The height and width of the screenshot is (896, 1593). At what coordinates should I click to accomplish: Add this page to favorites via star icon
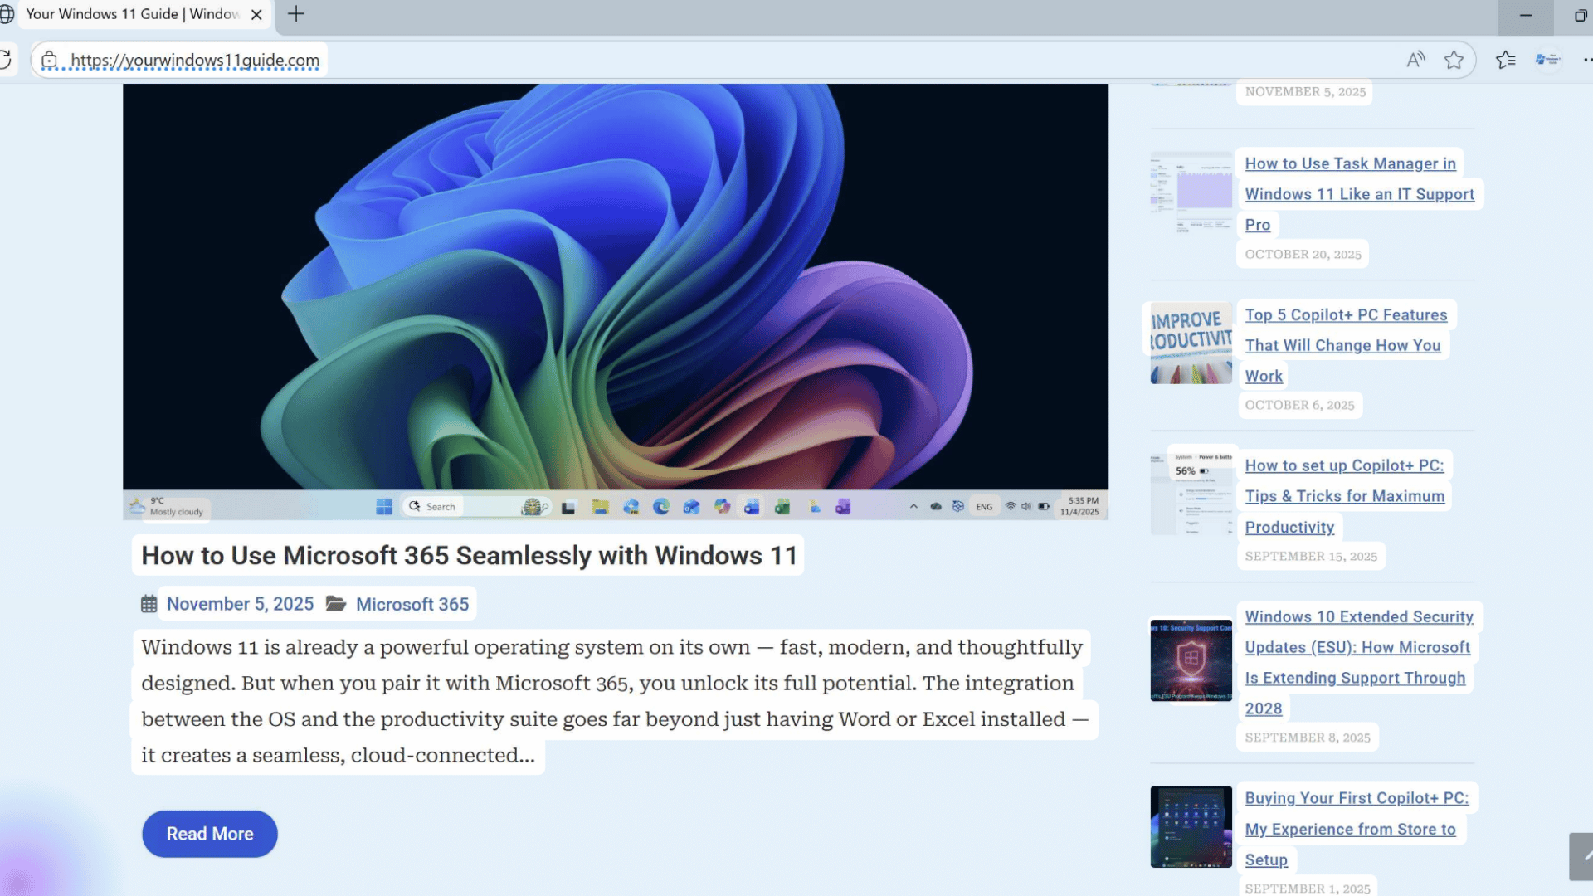1454,59
